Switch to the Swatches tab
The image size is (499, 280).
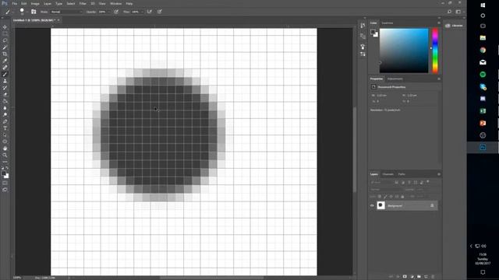388,23
